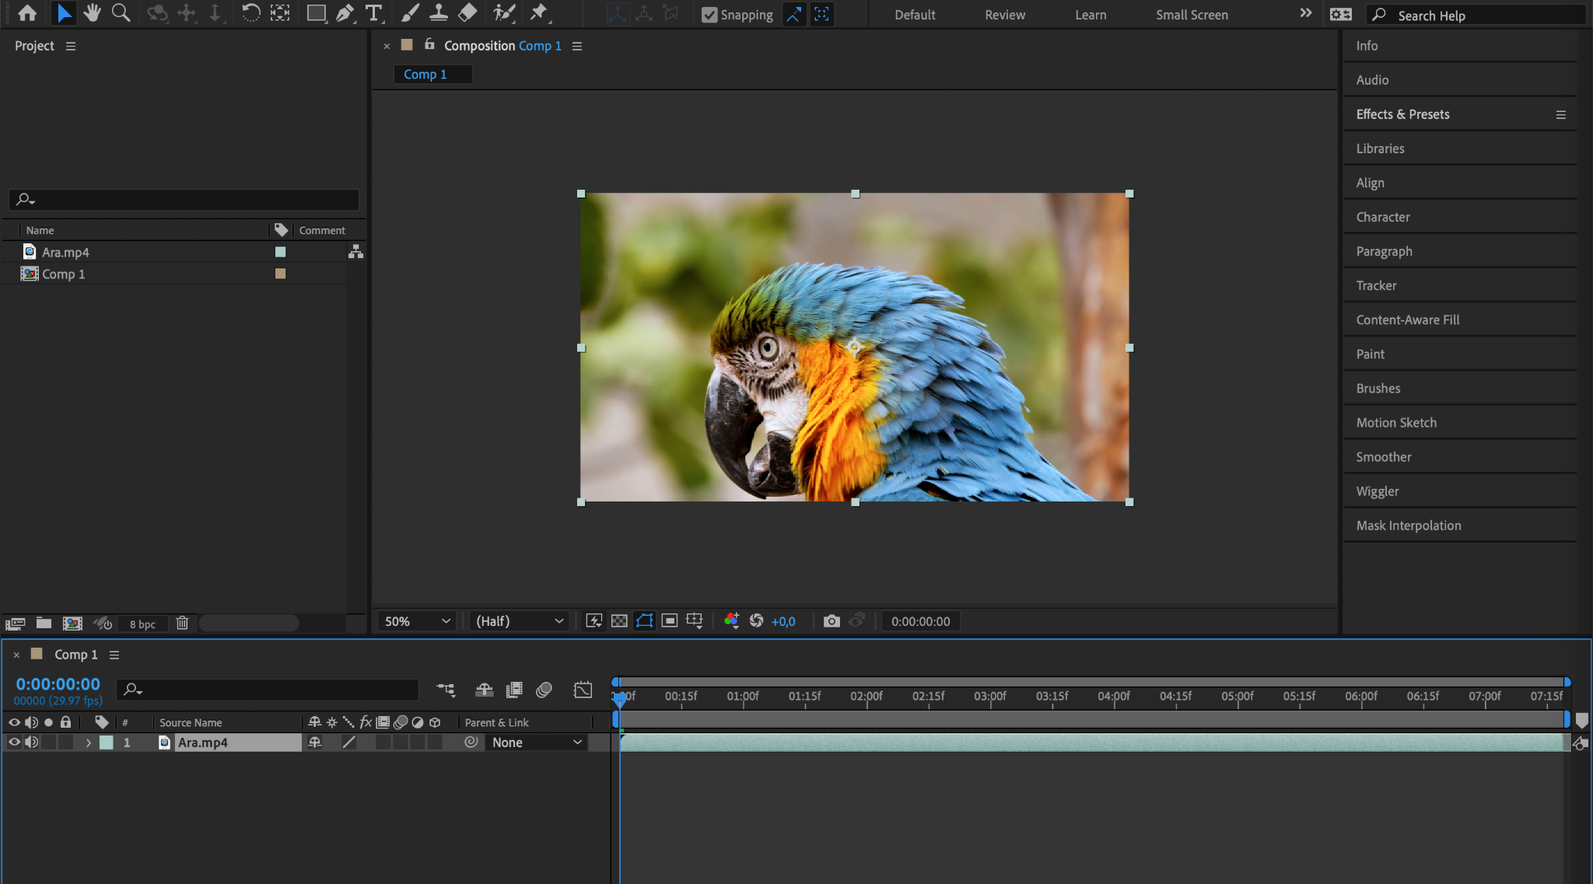Create a new folder in Project panel
Viewport: 1593px width, 884px height.
click(44, 624)
